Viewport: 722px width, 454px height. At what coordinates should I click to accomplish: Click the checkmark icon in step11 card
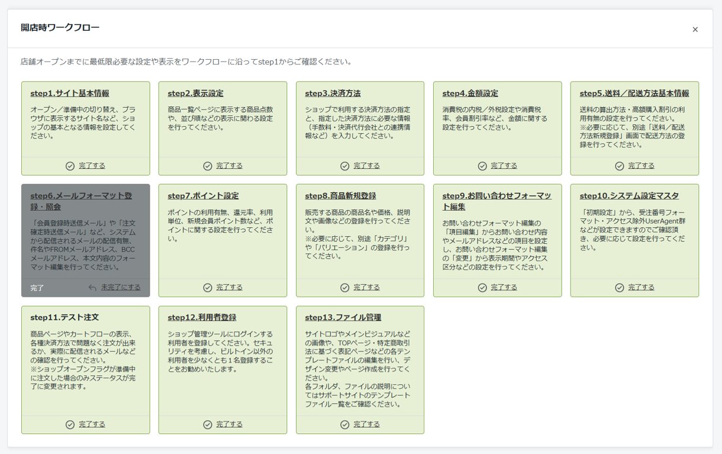[70, 424]
